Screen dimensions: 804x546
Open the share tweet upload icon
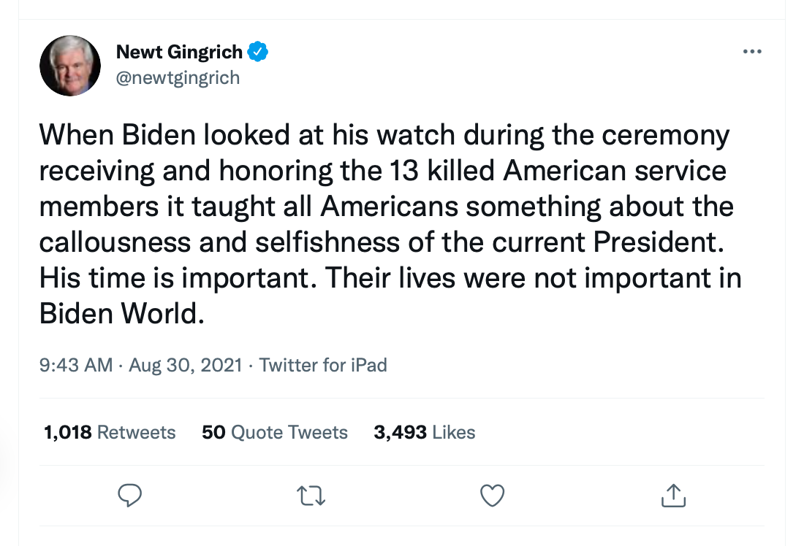click(673, 496)
